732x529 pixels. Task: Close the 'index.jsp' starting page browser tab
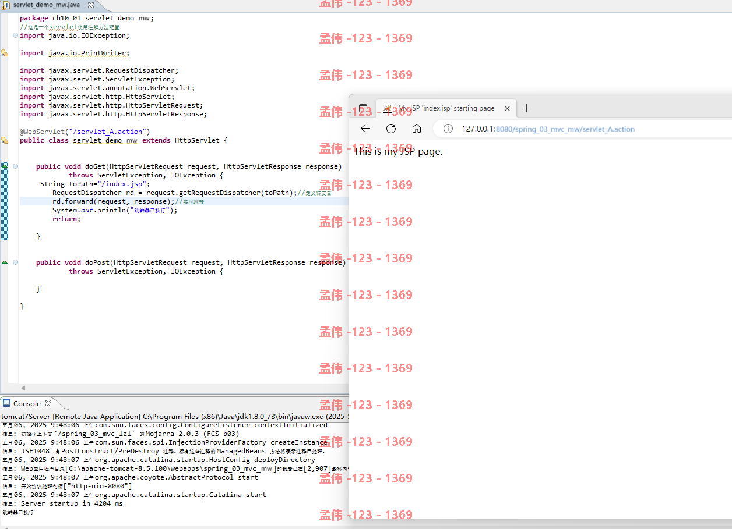tap(507, 108)
